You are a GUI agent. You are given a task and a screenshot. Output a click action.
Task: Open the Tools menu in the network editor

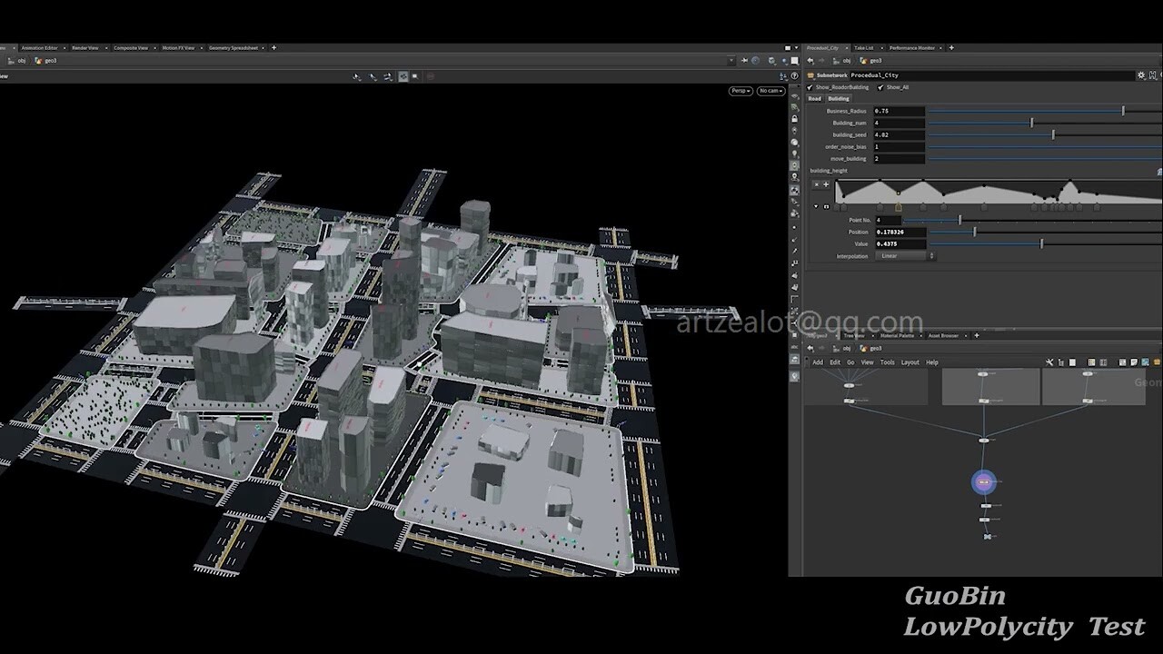(x=888, y=362)
